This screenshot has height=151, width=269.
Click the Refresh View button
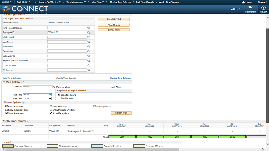tap(121, 113)
